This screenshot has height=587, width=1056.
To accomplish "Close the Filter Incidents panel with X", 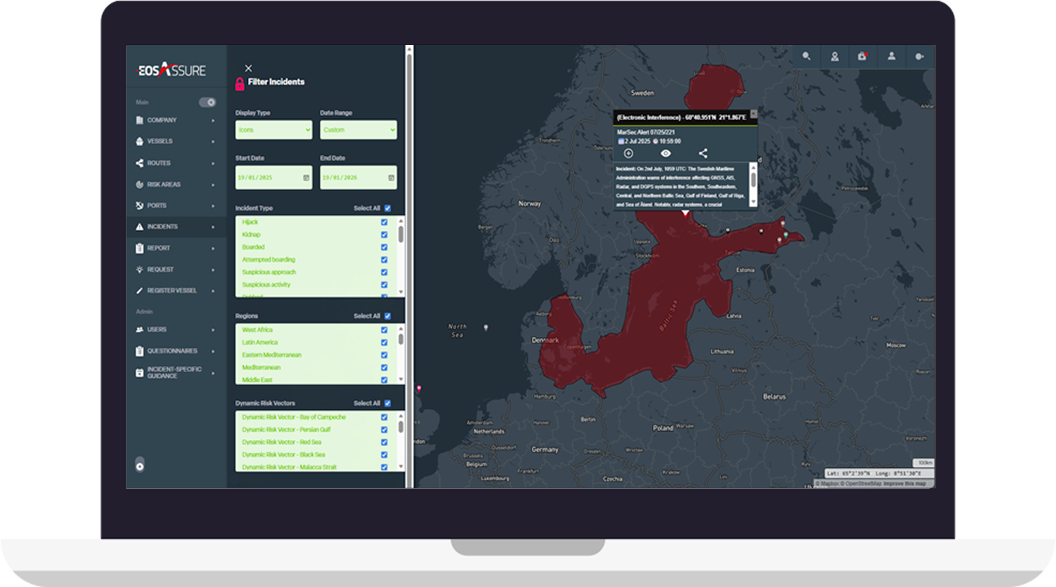I will pyautogui.click(x=248, y=69).
